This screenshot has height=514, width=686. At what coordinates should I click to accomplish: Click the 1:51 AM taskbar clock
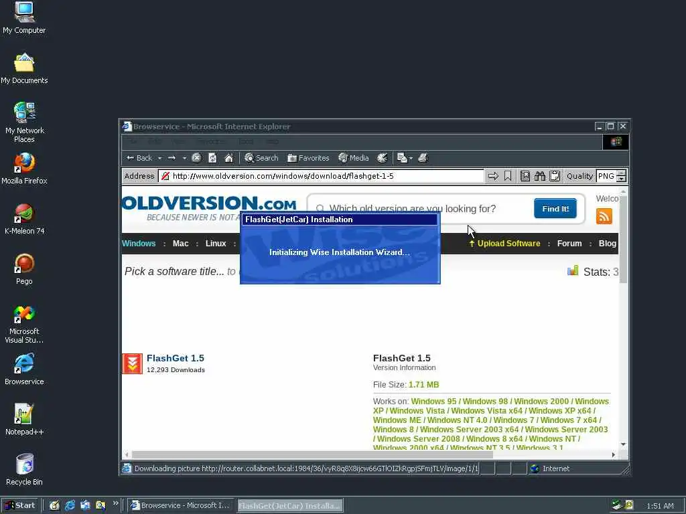click(660, 506)
